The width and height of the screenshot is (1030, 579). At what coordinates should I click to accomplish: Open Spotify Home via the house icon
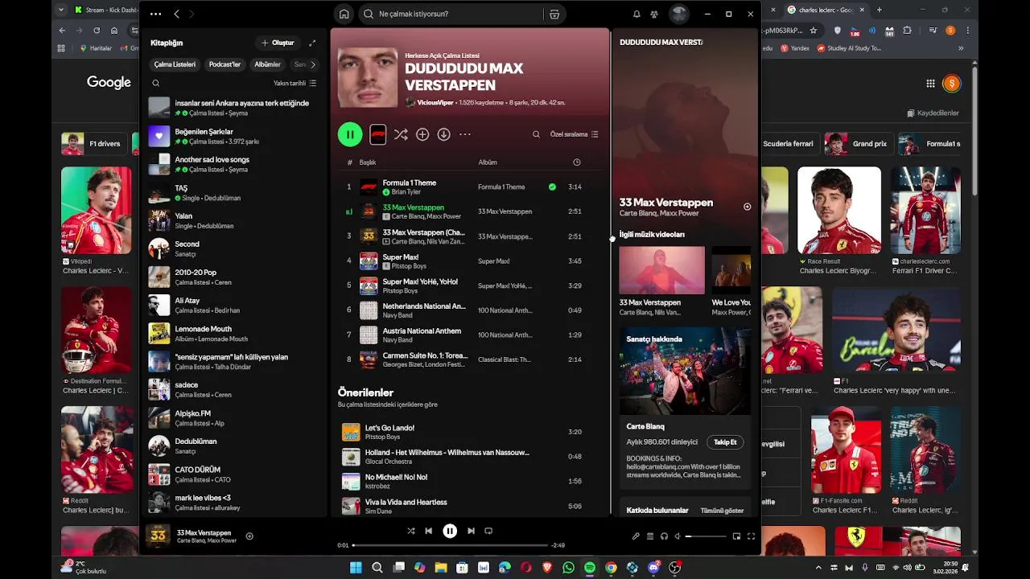(344, 14)
